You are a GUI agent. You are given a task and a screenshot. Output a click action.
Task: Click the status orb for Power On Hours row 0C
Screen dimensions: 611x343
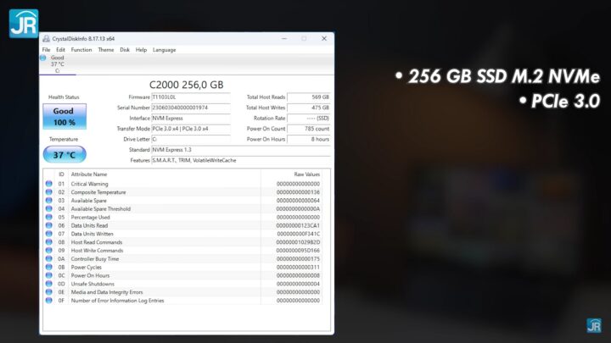(48, 275)
